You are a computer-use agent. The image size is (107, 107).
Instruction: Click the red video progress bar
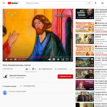pos(29,57)
